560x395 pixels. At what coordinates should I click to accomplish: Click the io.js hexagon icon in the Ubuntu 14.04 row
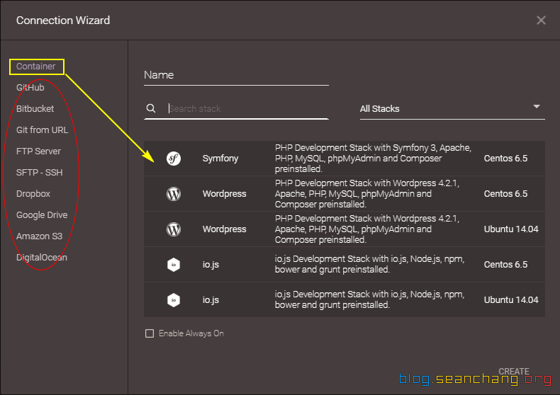click(x=174, y=300)
